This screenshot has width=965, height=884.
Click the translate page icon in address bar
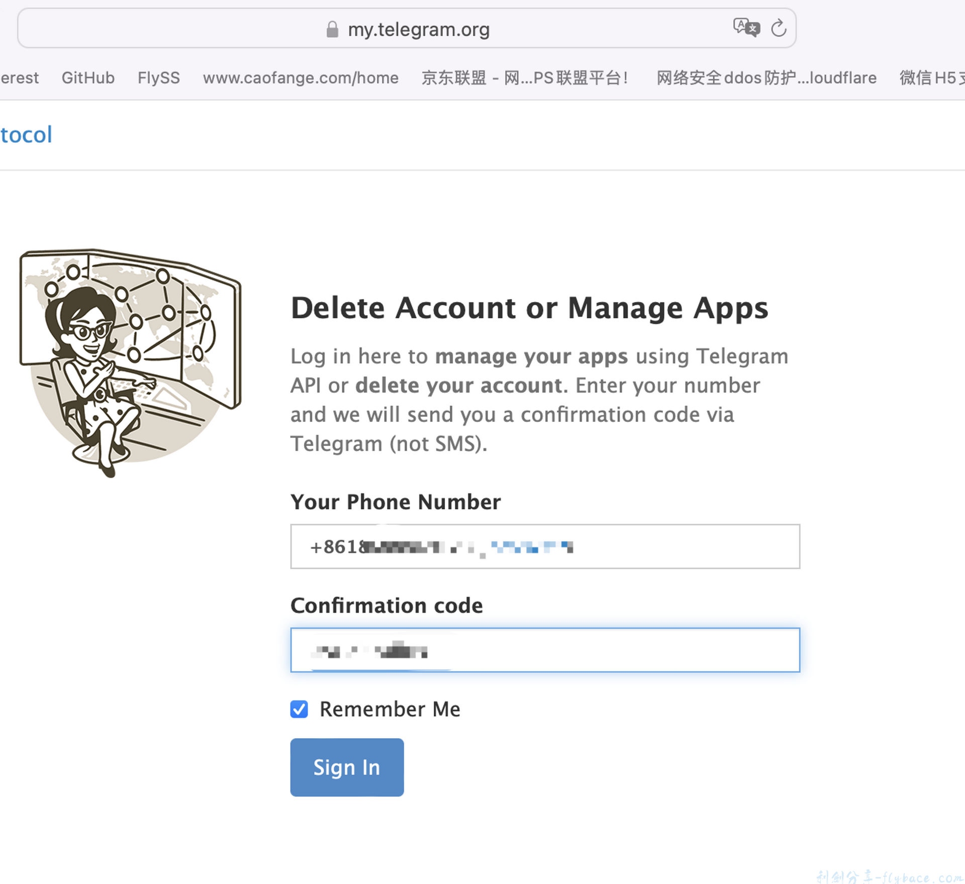pos(746,28)
